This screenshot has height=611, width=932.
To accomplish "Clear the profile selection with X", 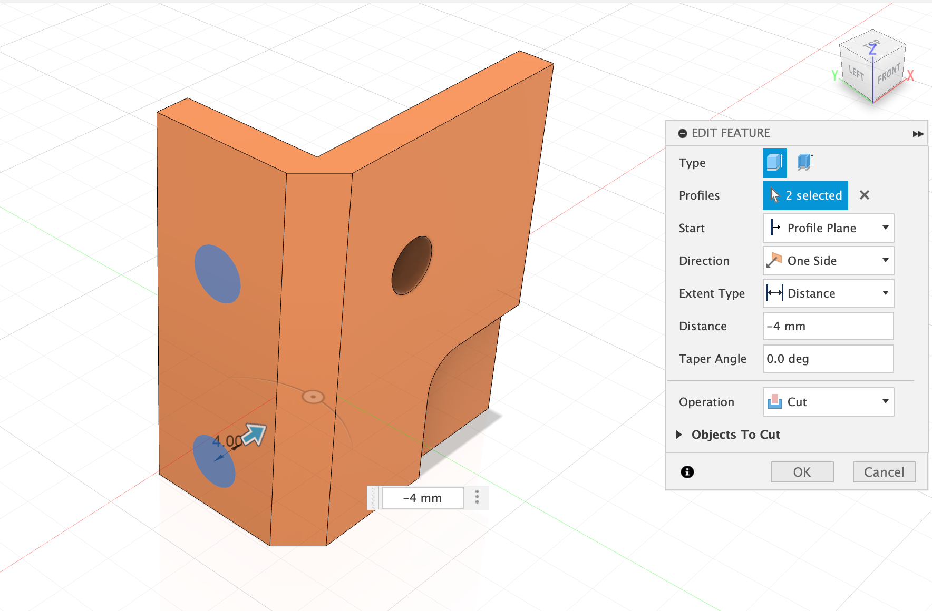I will tap(865, 195).
